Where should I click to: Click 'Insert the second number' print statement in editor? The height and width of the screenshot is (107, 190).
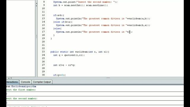point(85,2)
